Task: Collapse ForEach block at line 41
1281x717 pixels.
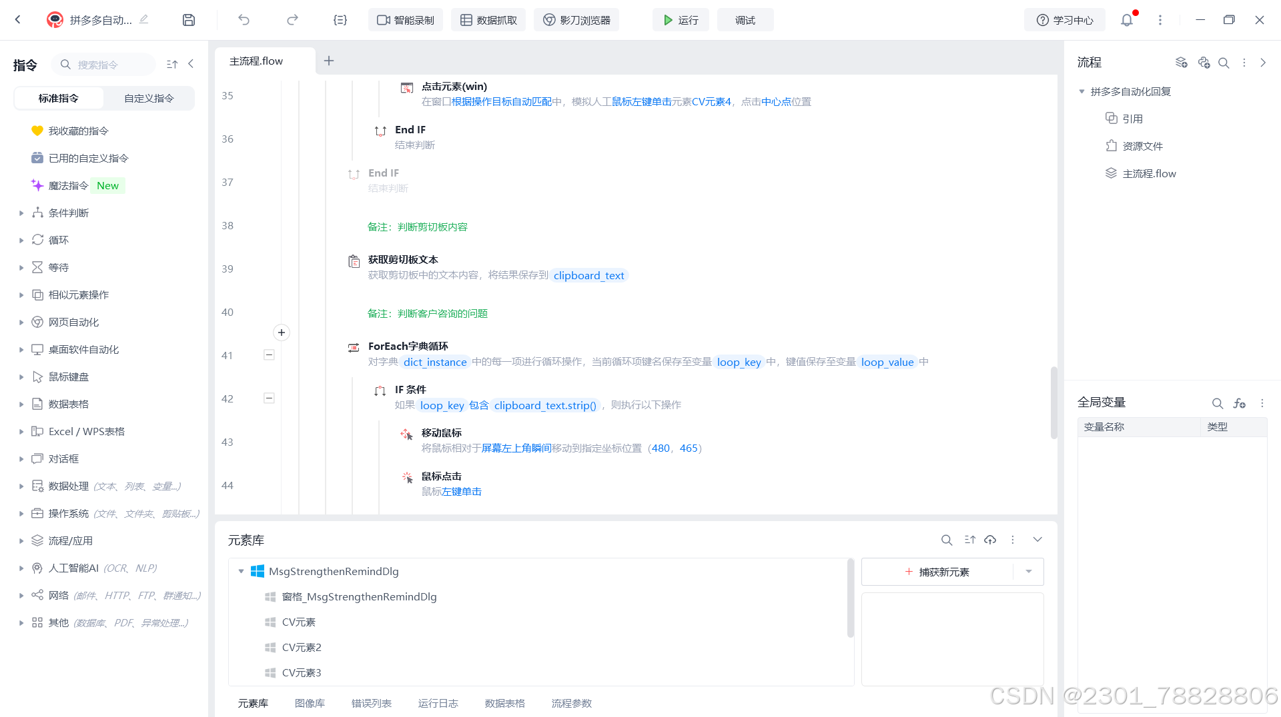Action: (x=269, y=355)
